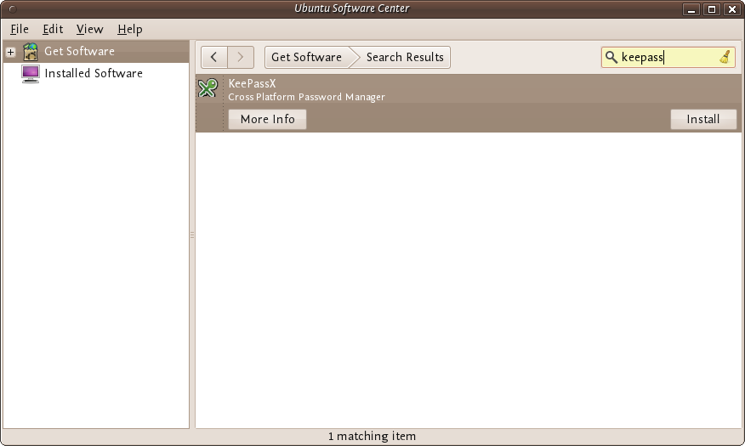Image resolution: width=745 pixels, height=446 pixels.
Task: Open the Edit menu
Action: (53, 29)
